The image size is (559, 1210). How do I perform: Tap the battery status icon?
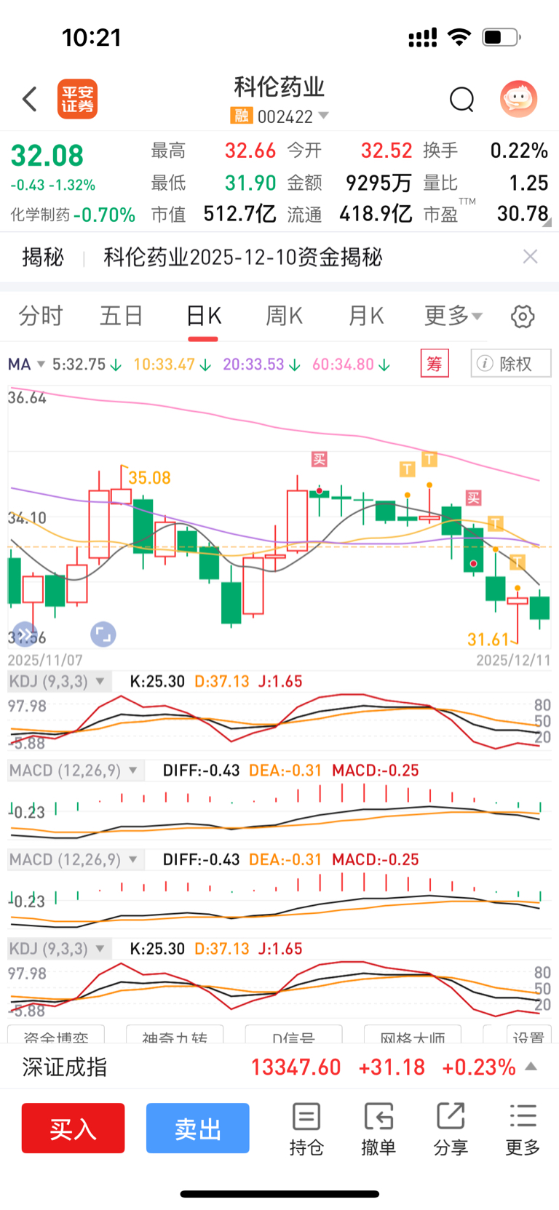tap(501, 37)
